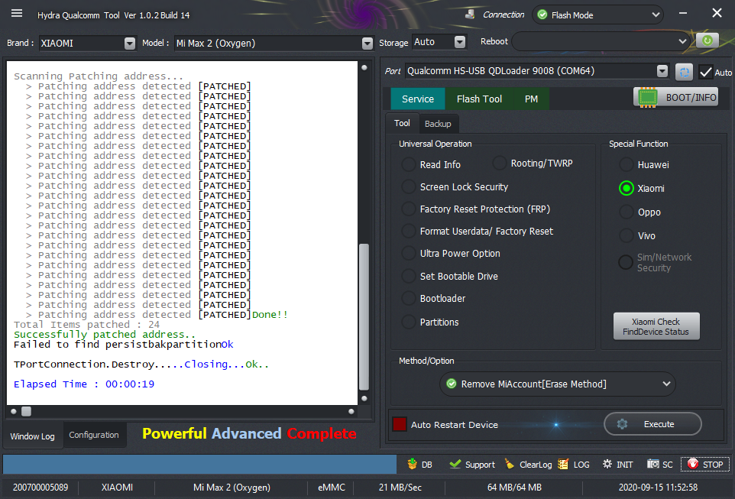Image resolution: width=735 pixels, height=499 pixels.
Task: Click the Support checkmark icon
Action: 455,465
